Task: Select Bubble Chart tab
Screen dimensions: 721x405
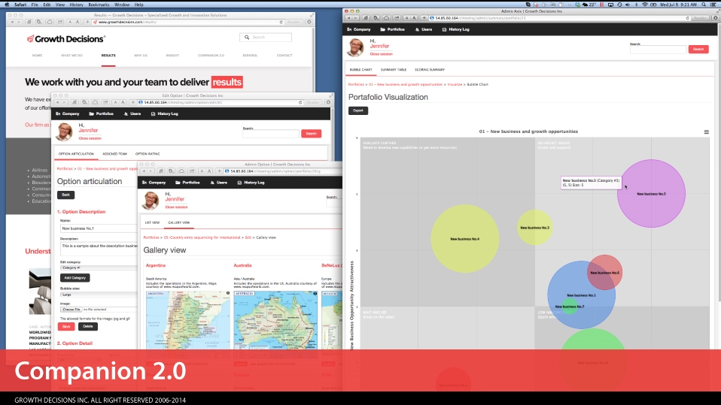Action: pos(361,70)
